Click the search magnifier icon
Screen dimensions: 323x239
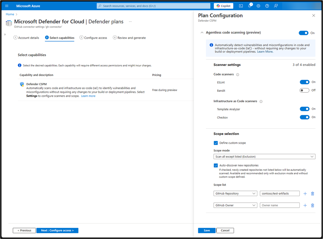100,6
